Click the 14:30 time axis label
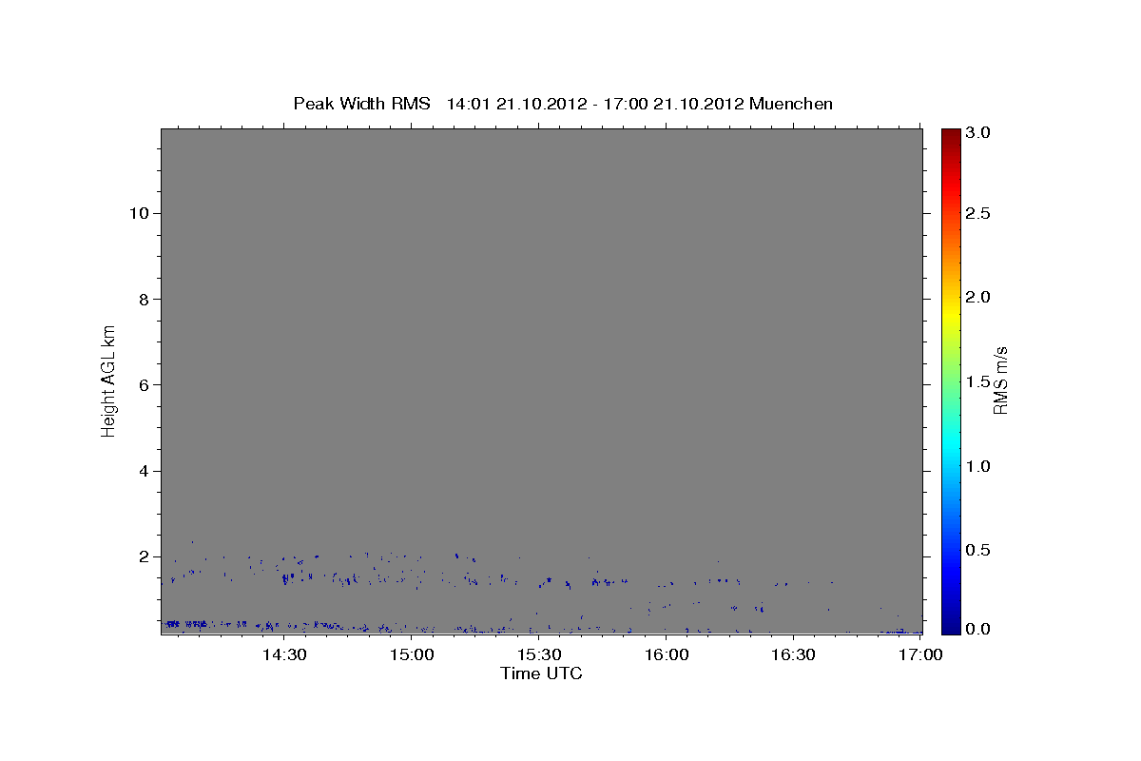The height and width of the screenshot is (761, 1141). [283, 654]
